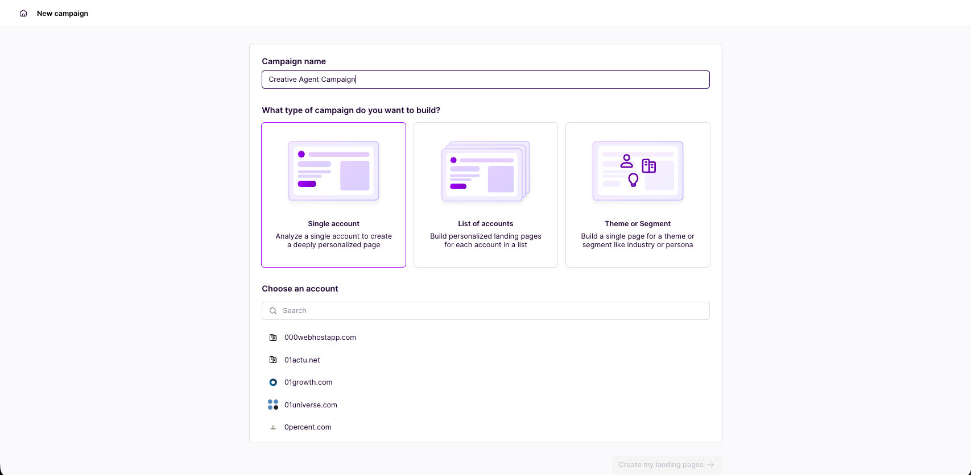Click the Theme or Segment illustration
The width and height of the screenshot is (971, 475).
coord(638,171)
